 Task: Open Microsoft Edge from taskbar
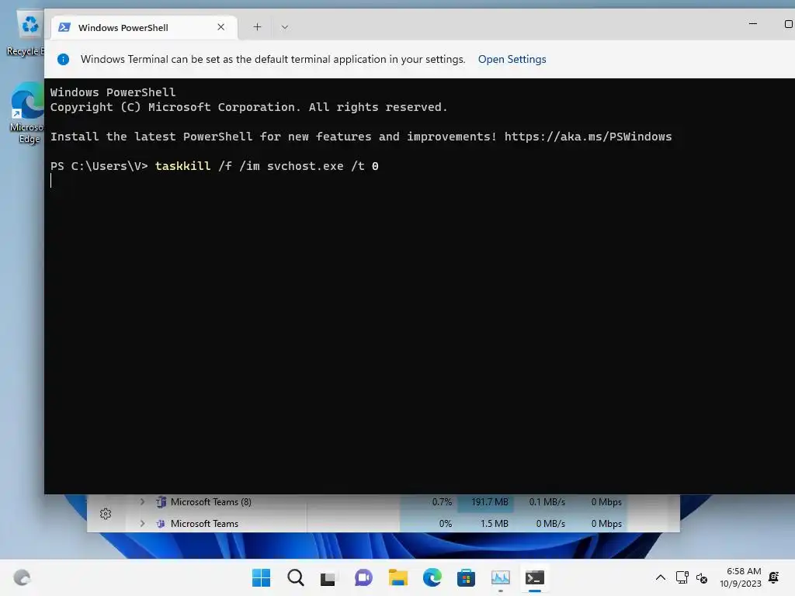pyautogui.click(x=432, y=577)
